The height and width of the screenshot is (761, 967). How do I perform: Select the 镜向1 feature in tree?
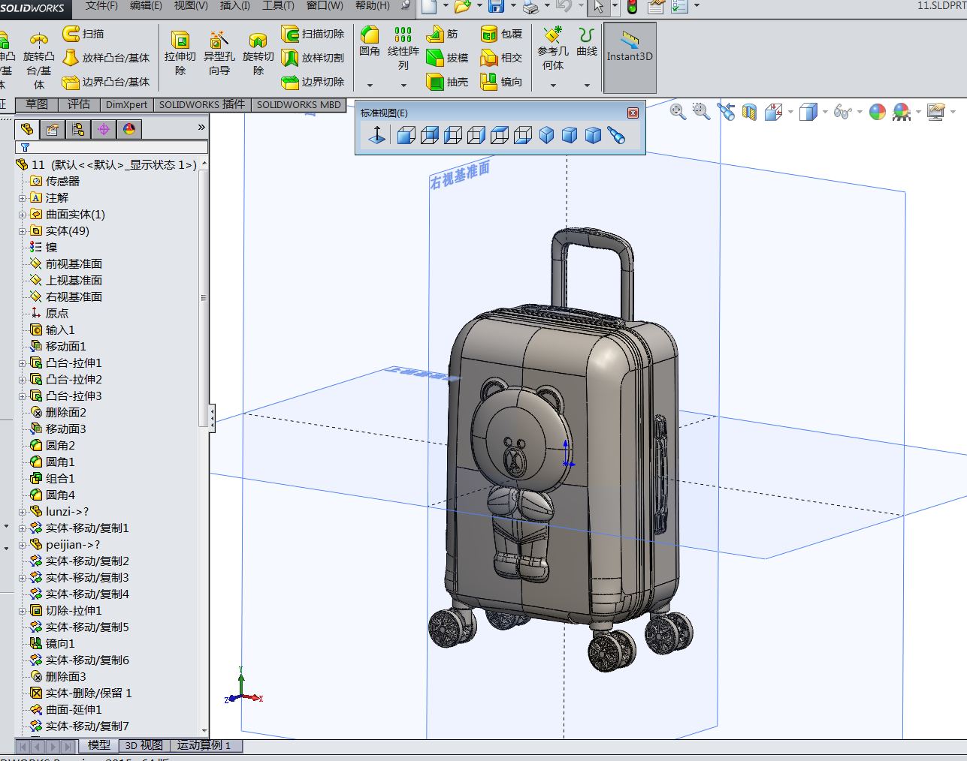52,644
